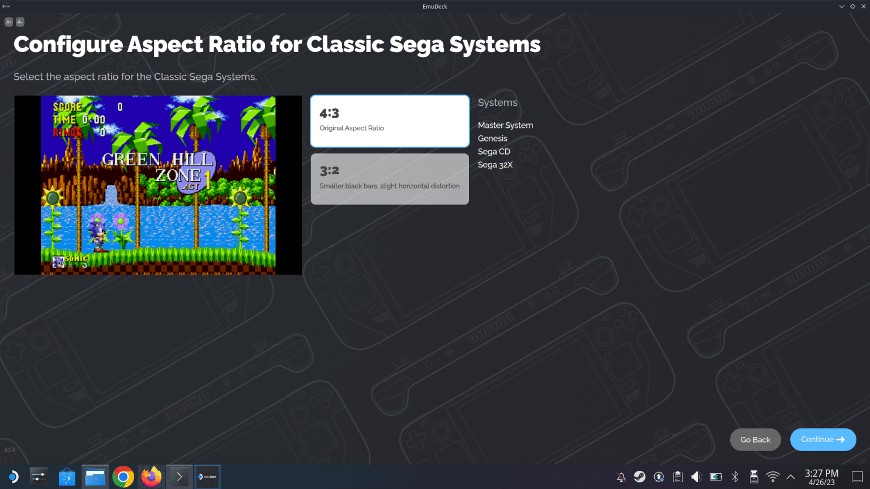
Task: Click the Go Back button
Action: point(755,439)
